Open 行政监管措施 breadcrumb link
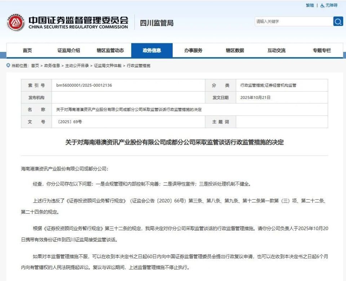 pyautogui.click(x=139, y=66)
